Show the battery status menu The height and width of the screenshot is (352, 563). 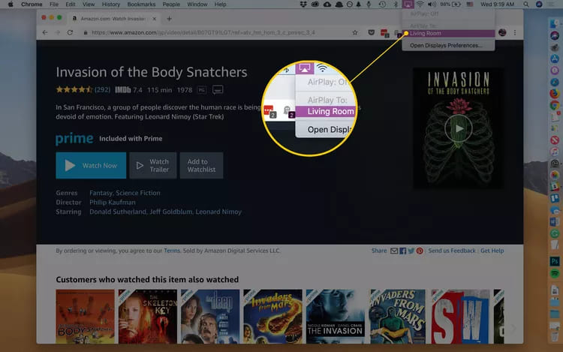[x=450, y=5]
